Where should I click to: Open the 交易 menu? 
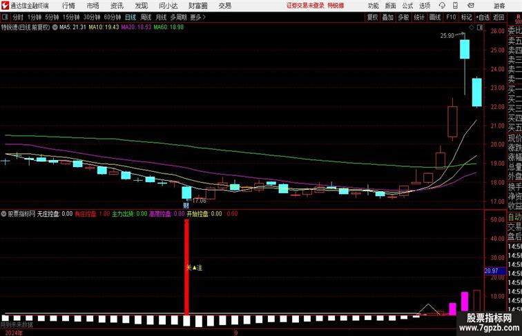tap(224, 6)
